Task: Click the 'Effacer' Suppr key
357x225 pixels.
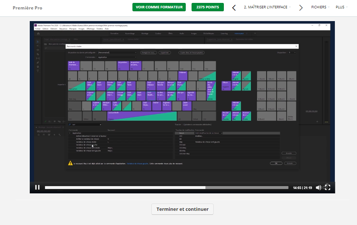Action: click(226, 86)
